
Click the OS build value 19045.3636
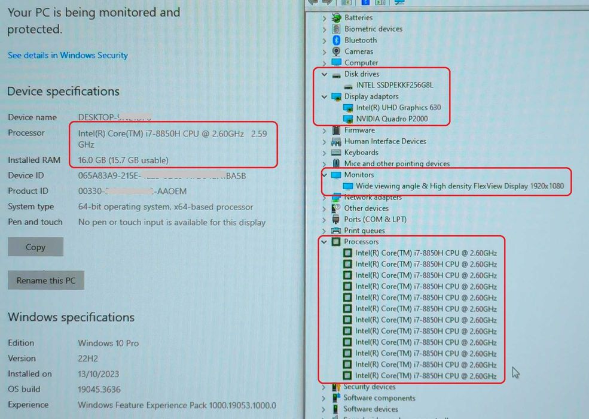pyautogui.click(x=99, y=389)
